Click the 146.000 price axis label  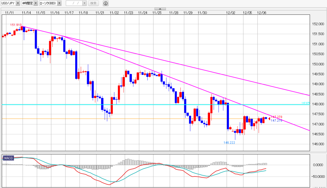coord(318,144)
